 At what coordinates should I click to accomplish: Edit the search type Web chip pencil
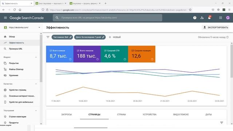(x=71, y=37)
